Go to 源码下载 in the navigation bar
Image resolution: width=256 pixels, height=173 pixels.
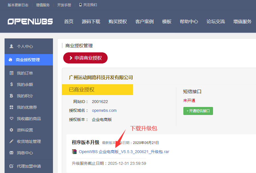tap(91, 21)
